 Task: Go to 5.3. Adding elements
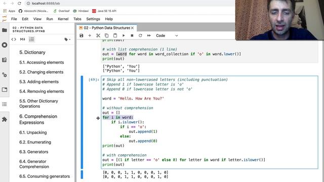[39, 82]
